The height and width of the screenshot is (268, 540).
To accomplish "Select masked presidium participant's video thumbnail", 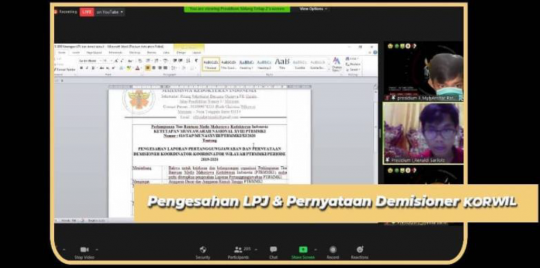I will point(423,71).
